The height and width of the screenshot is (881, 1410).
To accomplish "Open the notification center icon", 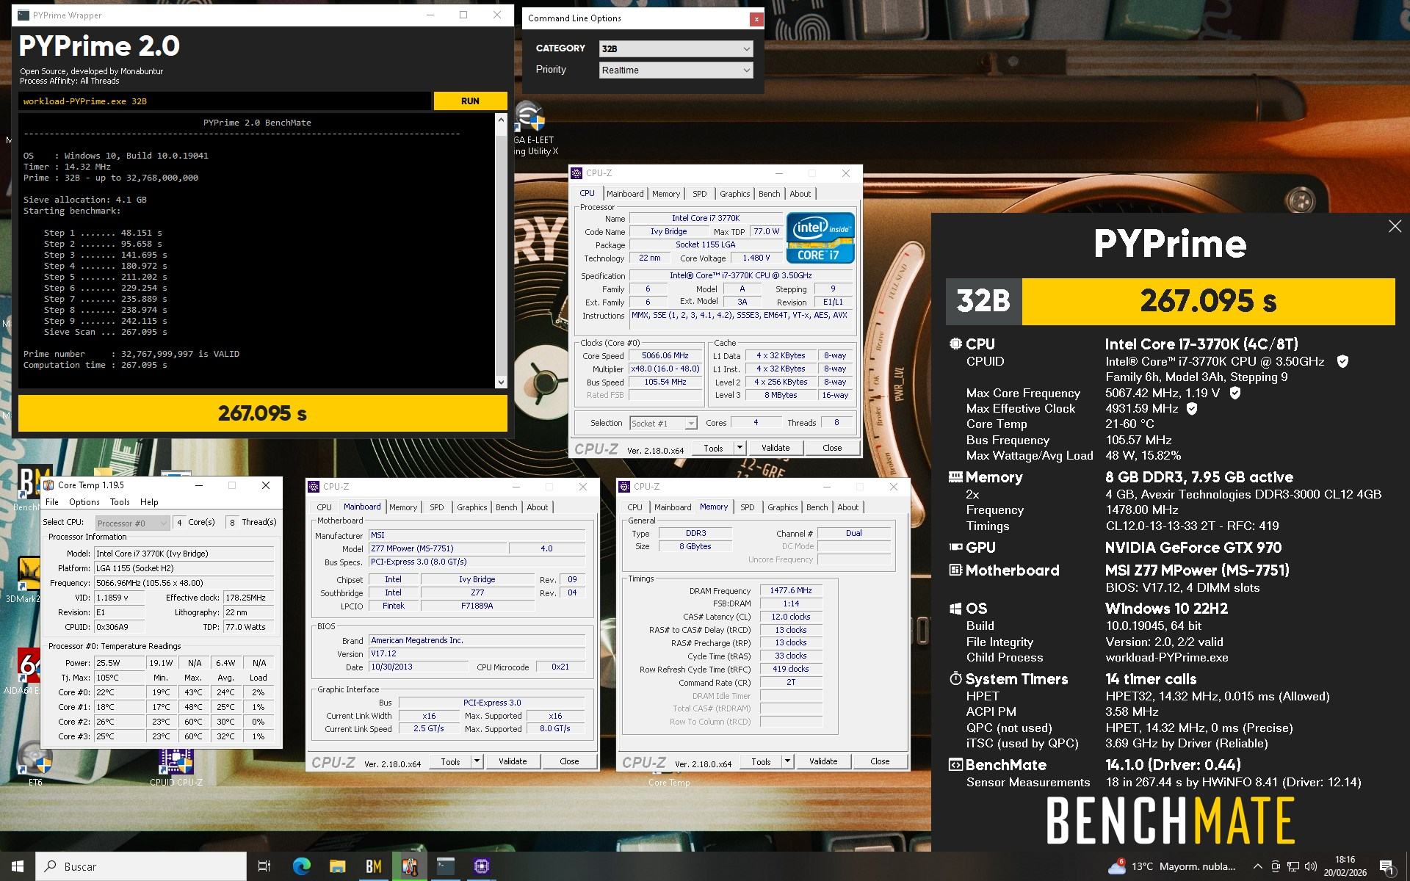I will [x=1386, y=867].
